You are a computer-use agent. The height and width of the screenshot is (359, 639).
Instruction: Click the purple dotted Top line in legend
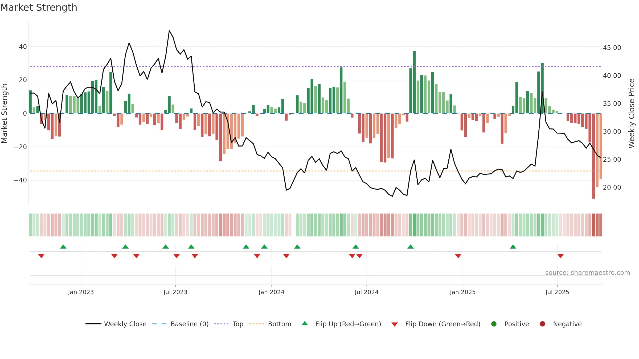[221, 324]
